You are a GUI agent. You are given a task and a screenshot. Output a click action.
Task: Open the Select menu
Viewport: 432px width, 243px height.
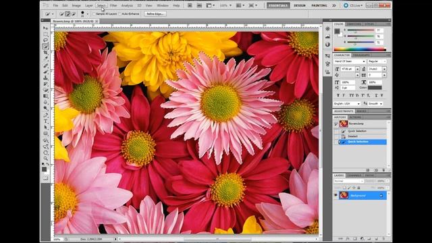pos(101,5)
